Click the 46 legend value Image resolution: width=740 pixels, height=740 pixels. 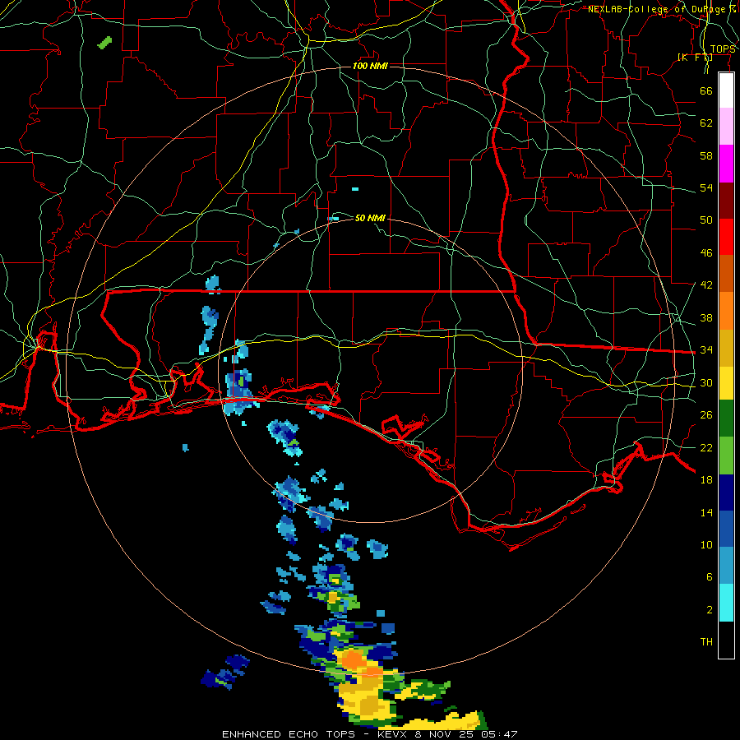pos(706,252)
